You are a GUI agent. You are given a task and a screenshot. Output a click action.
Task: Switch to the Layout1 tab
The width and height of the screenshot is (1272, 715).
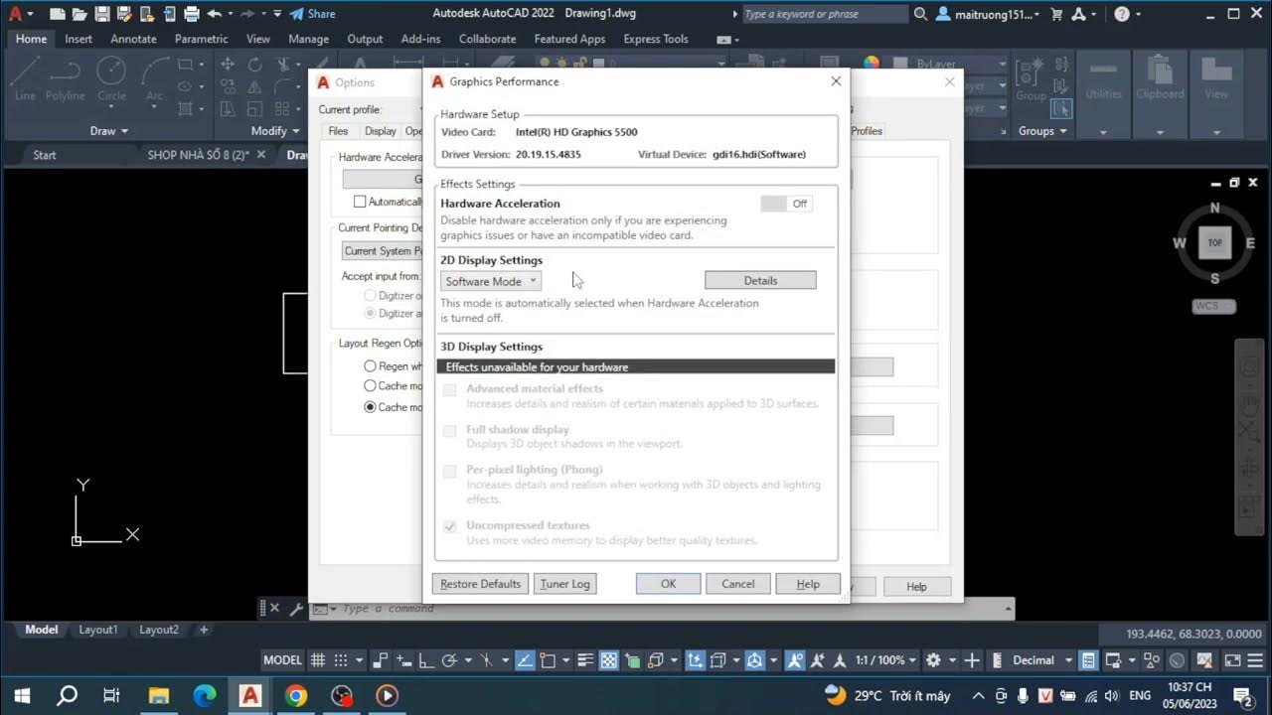point(97,630)
